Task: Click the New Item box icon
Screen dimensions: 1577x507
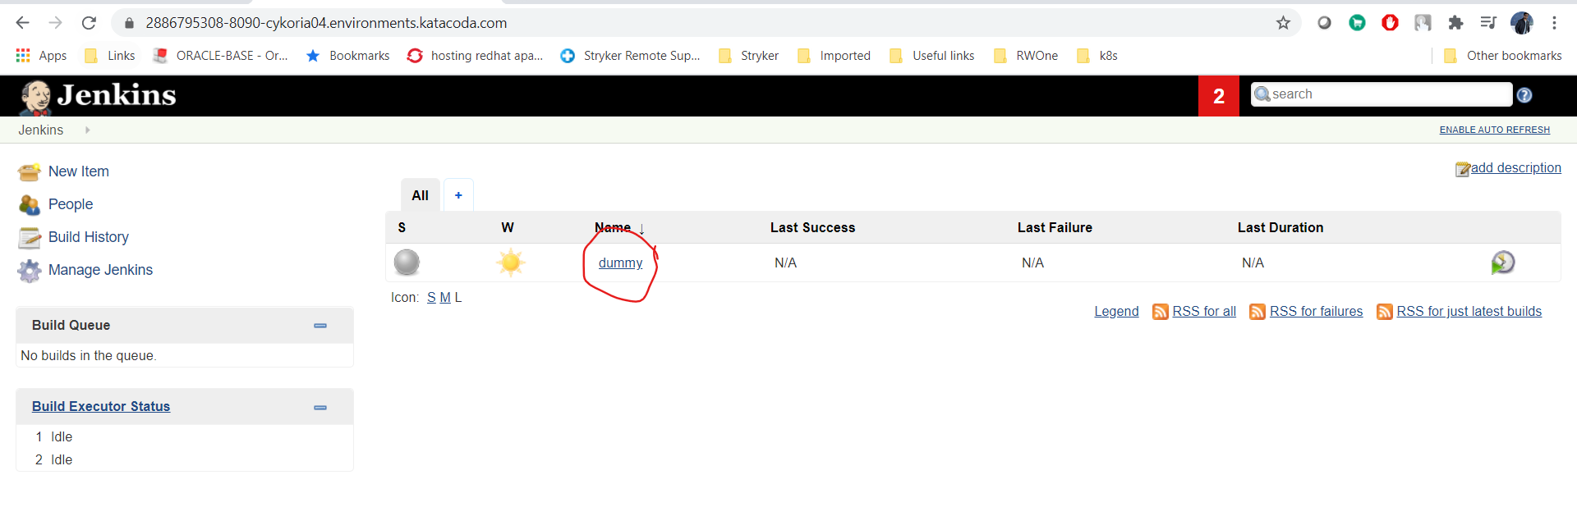Action: pyautogui.click(x=30, y=172)
